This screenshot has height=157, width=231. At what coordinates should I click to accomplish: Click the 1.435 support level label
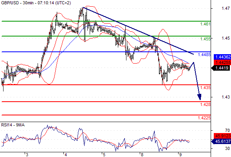tap(205, 88)
